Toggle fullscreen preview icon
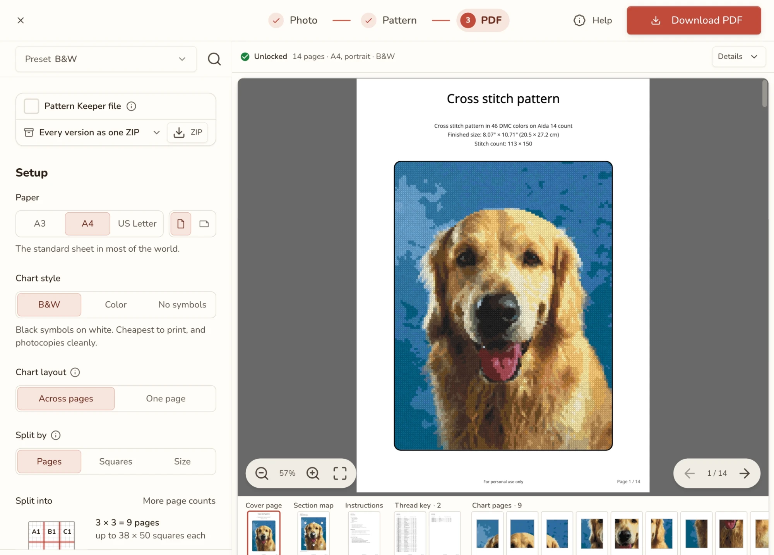 [340, 473]
